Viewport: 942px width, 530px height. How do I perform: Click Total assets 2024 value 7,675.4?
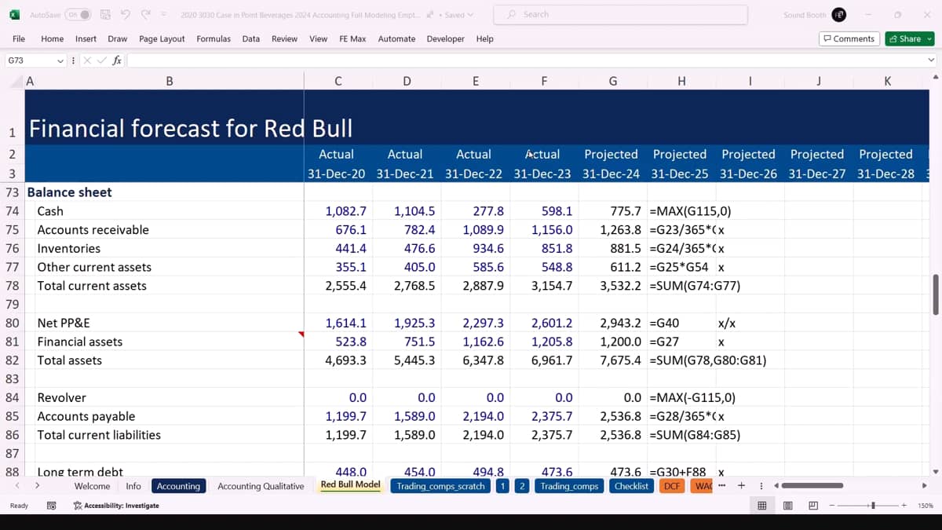coord(612,360)
